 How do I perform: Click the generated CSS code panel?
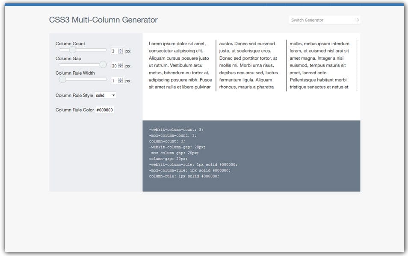point(251,156)
